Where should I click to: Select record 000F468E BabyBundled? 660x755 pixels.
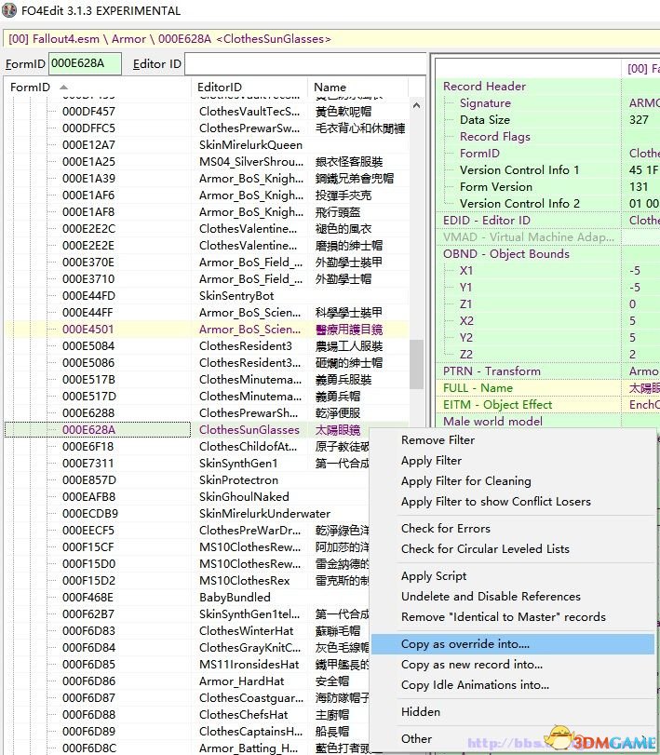tap(187, 598)
